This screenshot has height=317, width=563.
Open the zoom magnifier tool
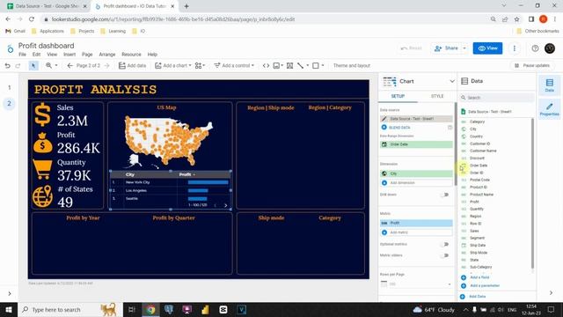[49, 65]
